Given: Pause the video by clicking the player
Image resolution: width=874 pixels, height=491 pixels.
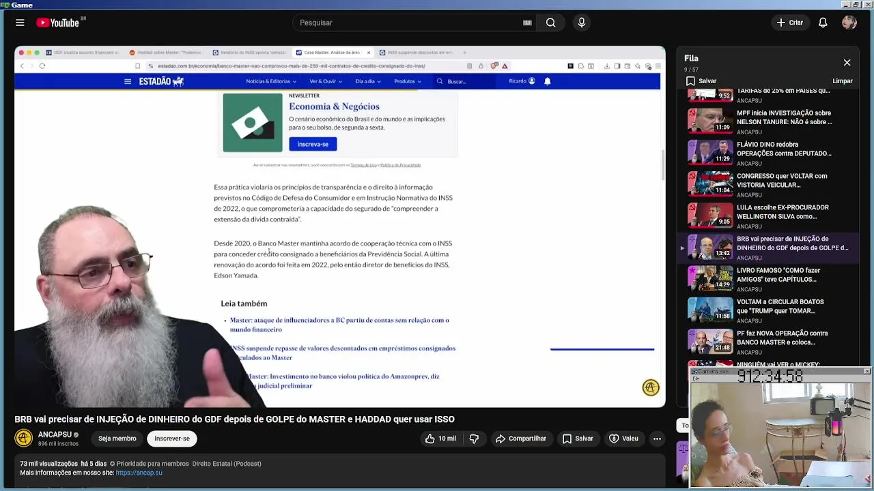Looking at the screenshot, I should pyautogui.click(x=340, y=226).
